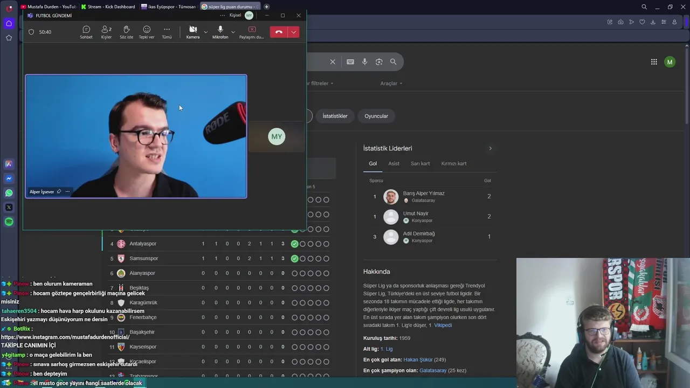690x388 pixels.
Task: Open Adil Demirbağ player entry
Action: [x=430, y=237]
